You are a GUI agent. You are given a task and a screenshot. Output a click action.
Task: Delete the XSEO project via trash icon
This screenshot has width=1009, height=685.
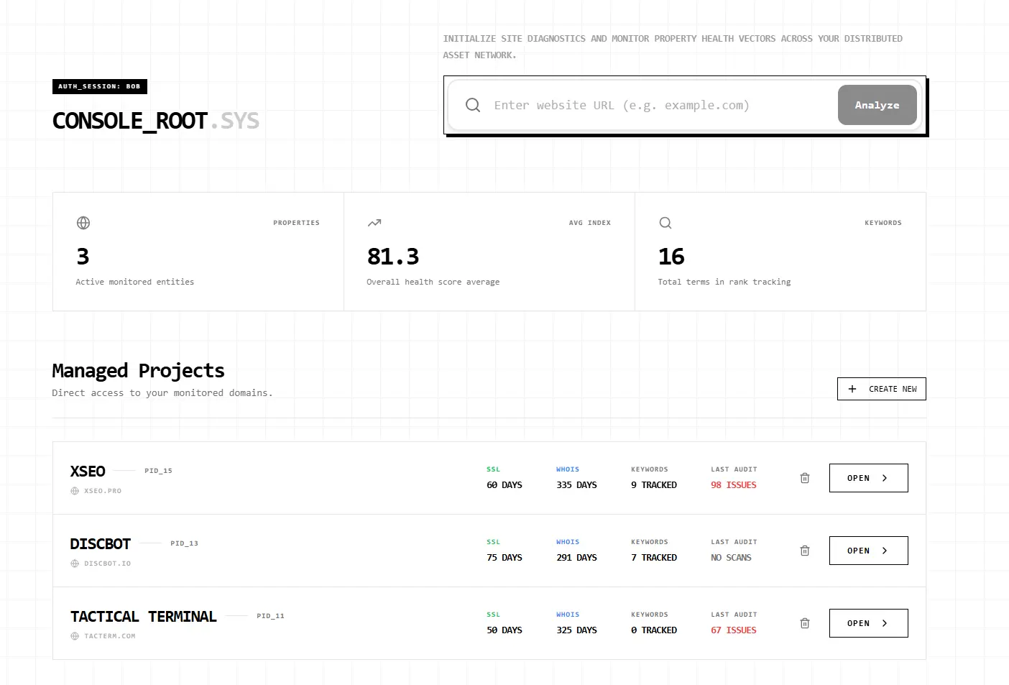[x=805, y=478]
